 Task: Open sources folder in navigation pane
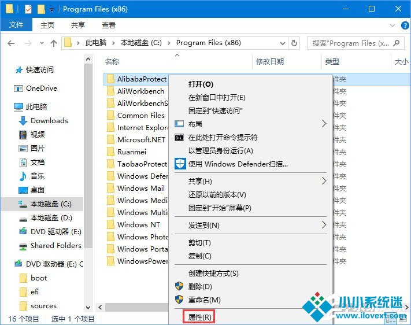coord(43,306)
